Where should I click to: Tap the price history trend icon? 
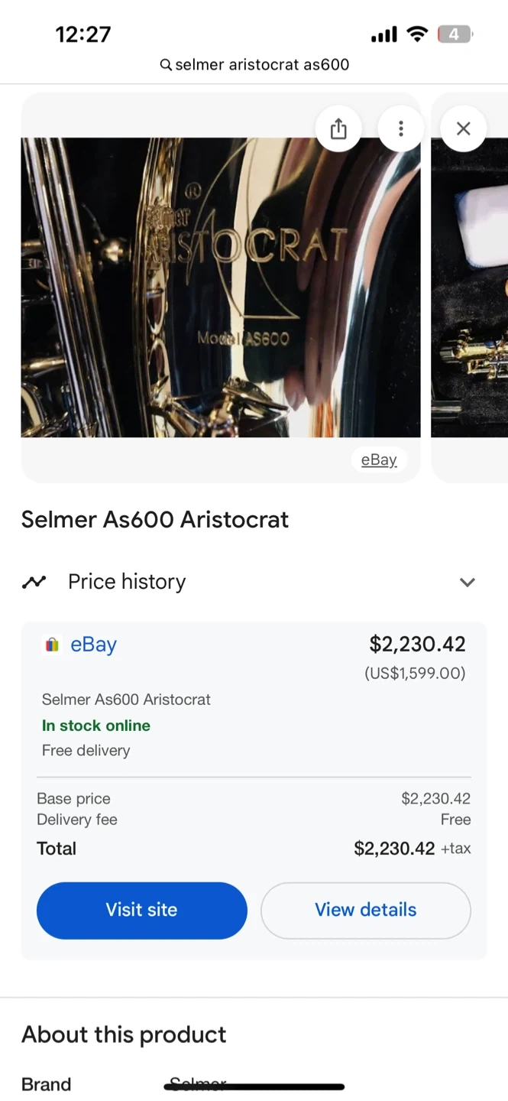click(x=34, y=582)
